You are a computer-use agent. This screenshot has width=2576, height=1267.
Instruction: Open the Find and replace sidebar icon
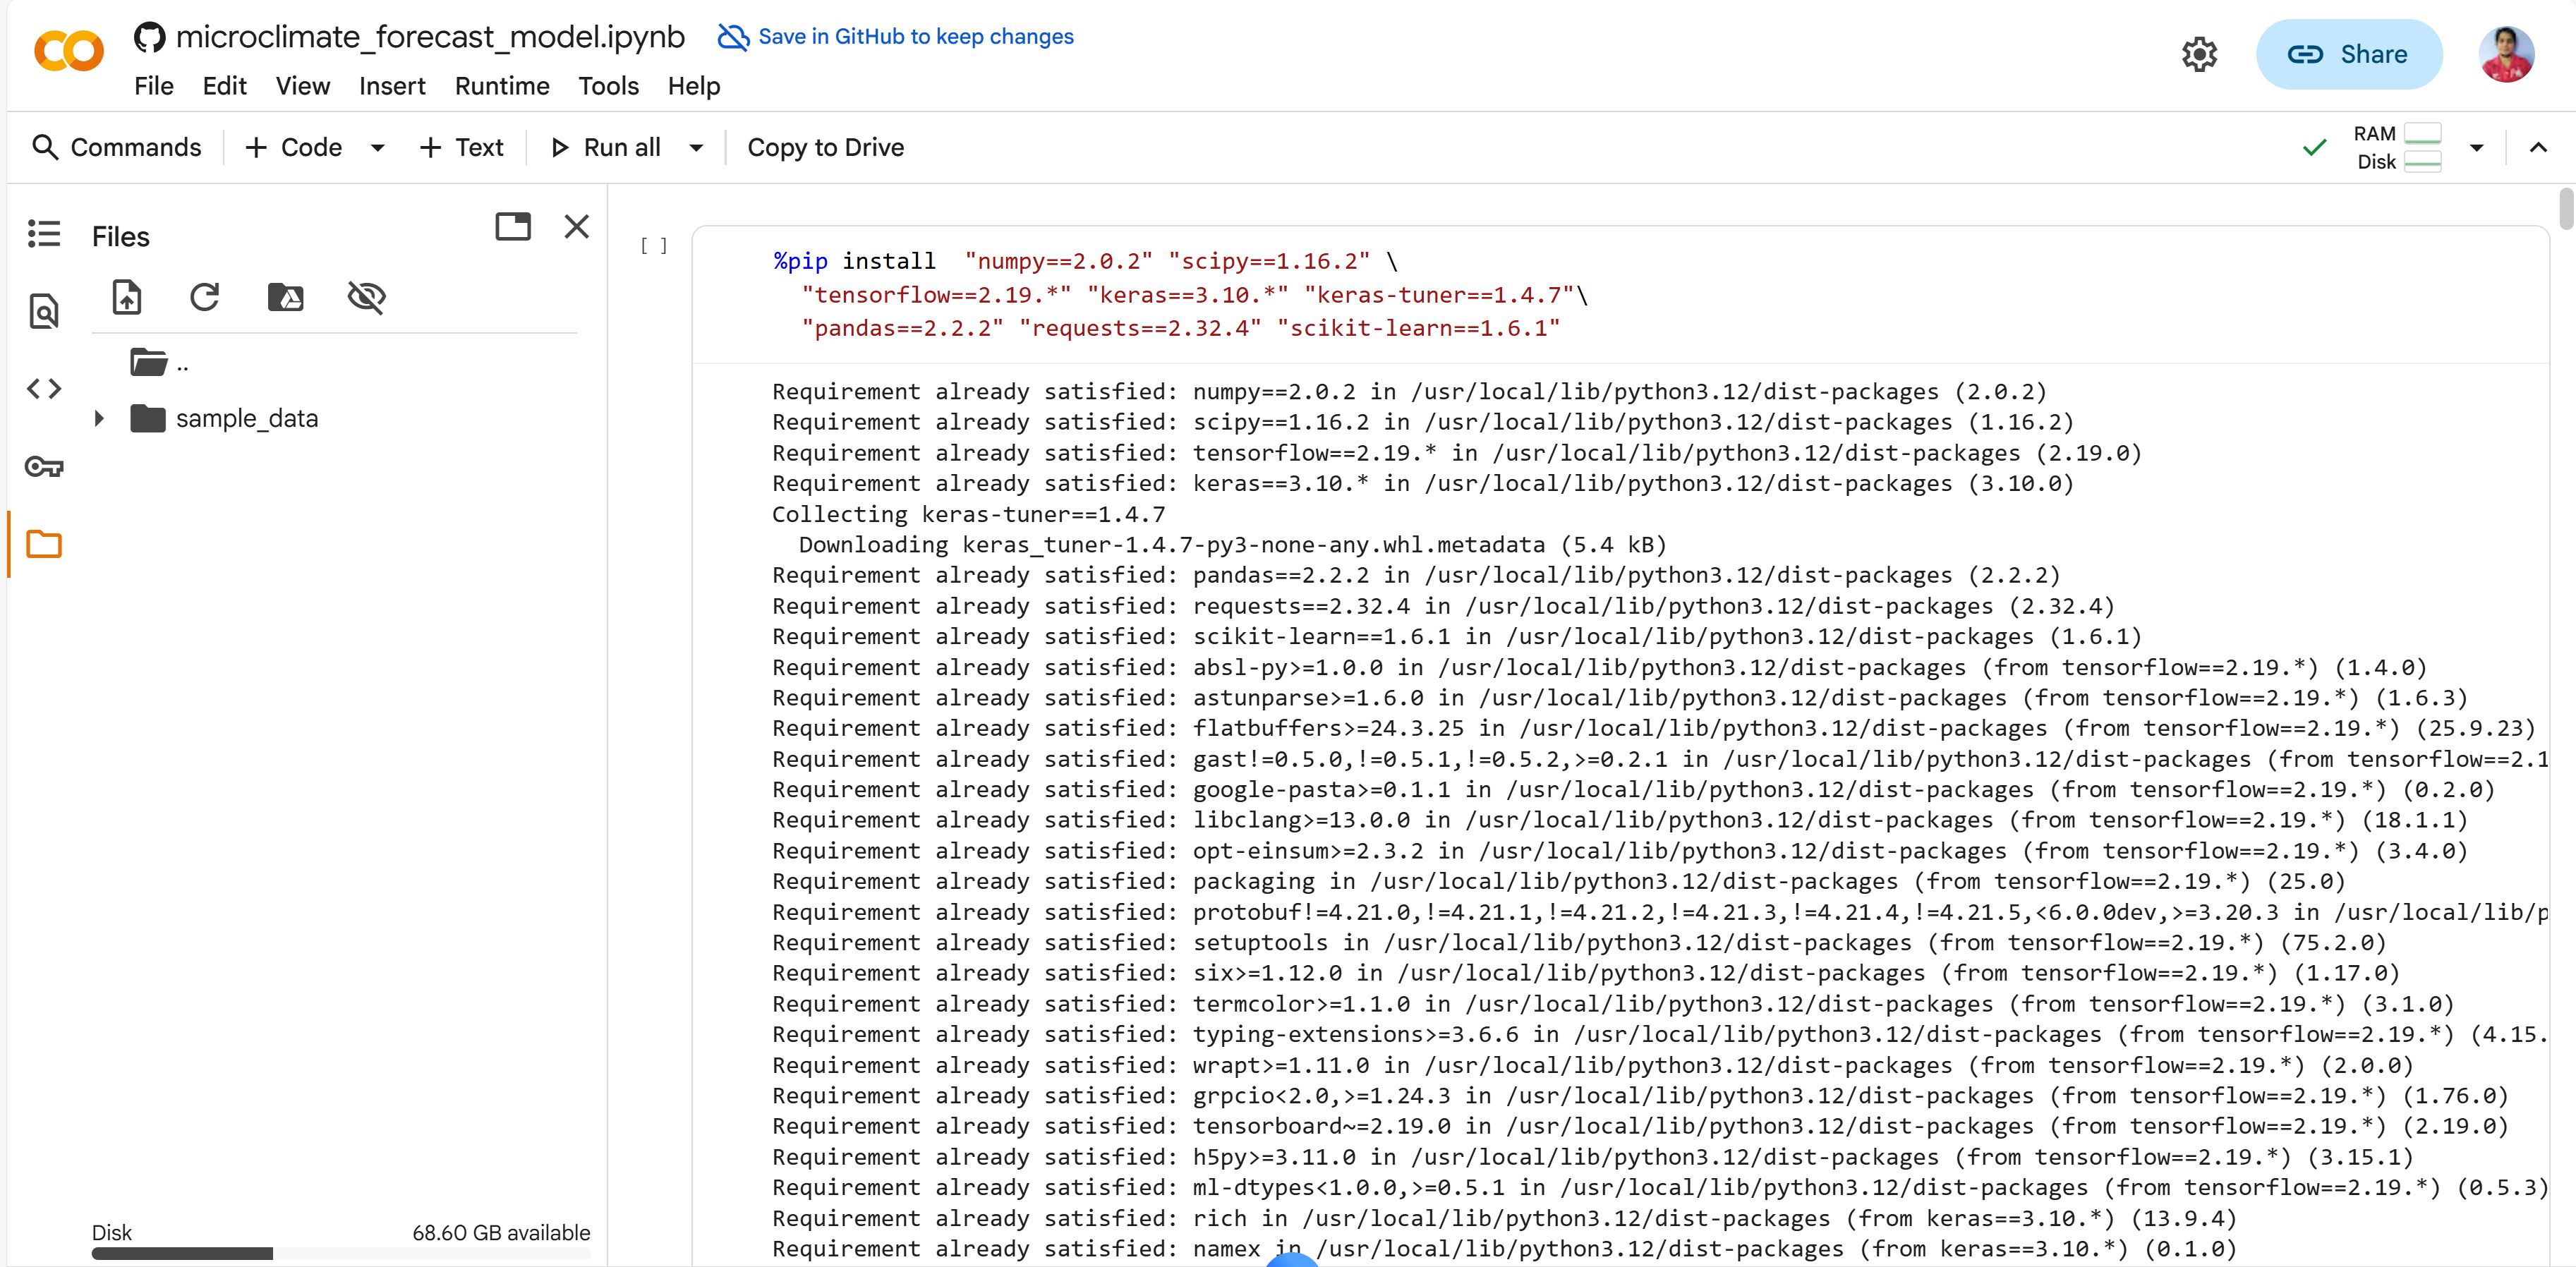pyautogui.click(x=44, y=311)
